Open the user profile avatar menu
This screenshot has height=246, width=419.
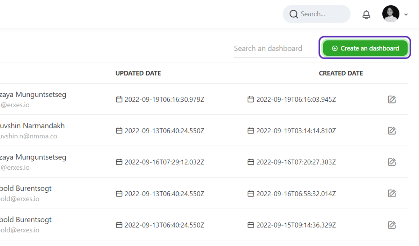click(x=391, y=14)
